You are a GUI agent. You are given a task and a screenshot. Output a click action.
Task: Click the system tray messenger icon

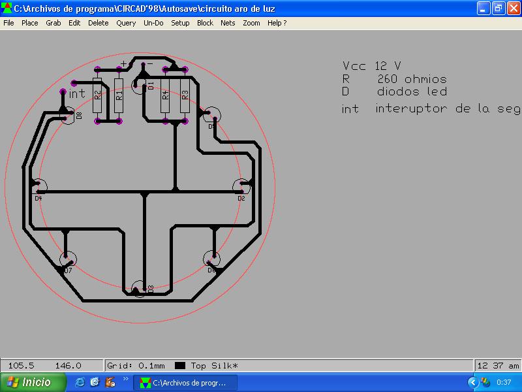point(485,382)
